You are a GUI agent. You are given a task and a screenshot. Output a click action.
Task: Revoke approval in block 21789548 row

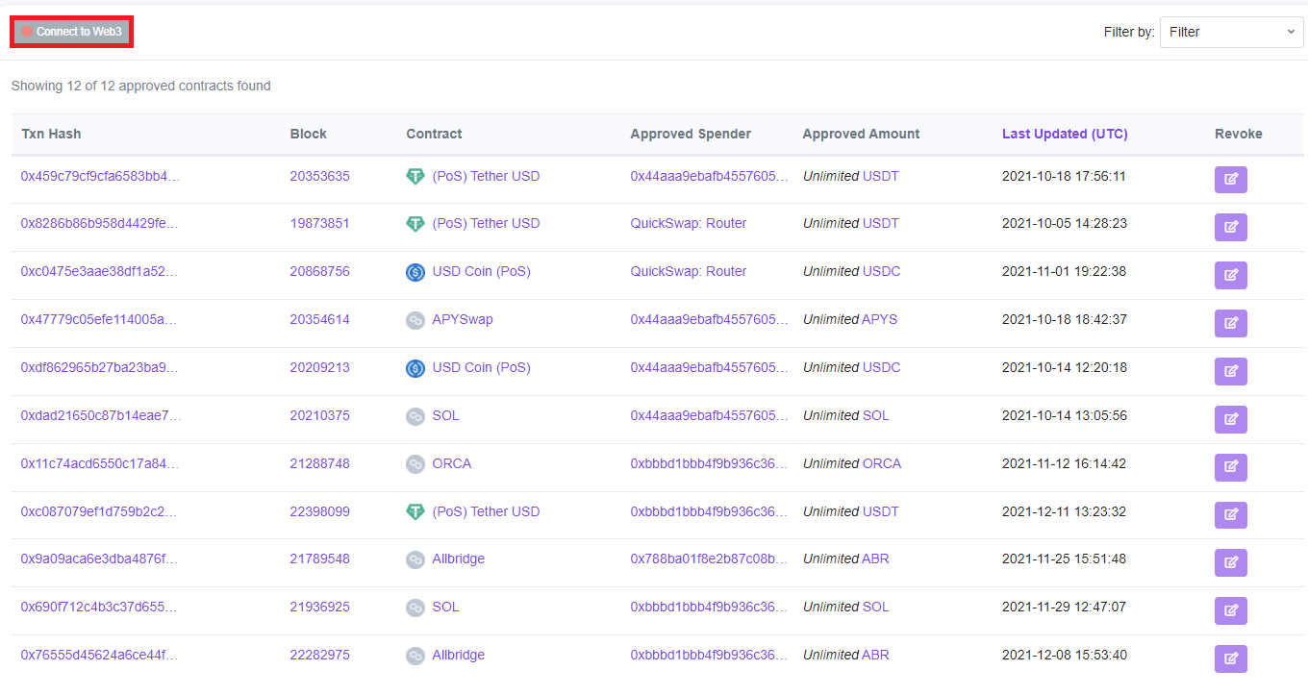click(x=1230, y=562)
